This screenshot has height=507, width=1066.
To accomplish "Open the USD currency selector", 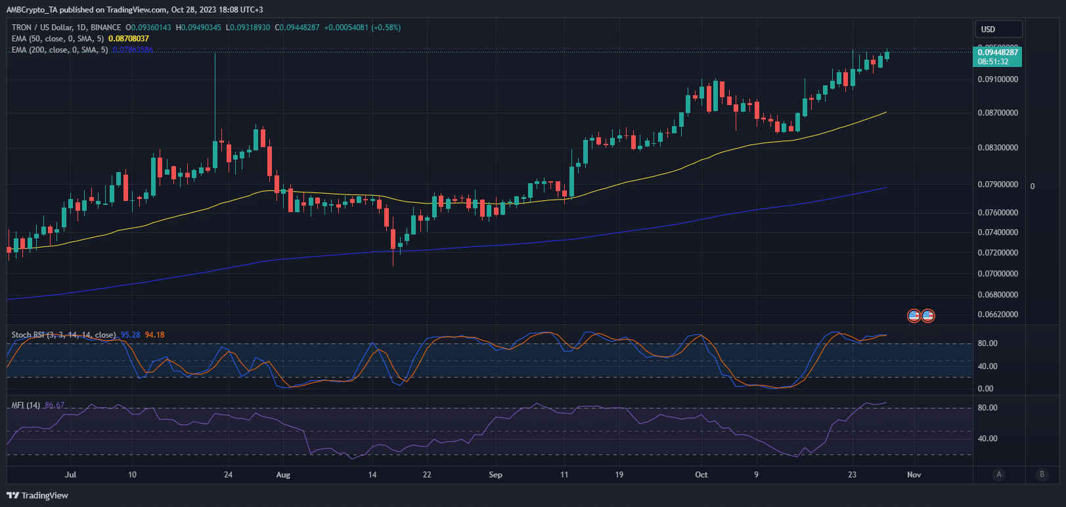I will click(998, 29).
